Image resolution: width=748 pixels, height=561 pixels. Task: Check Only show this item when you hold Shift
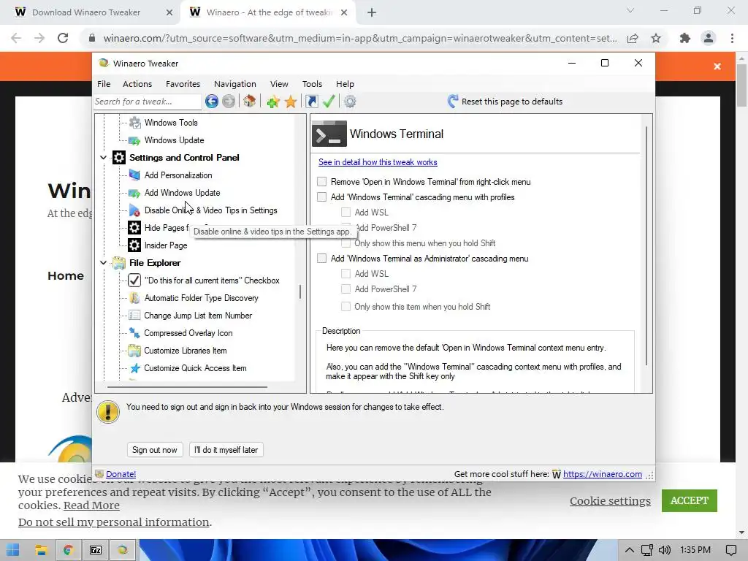pyautogui.click(x=346, y=307)
